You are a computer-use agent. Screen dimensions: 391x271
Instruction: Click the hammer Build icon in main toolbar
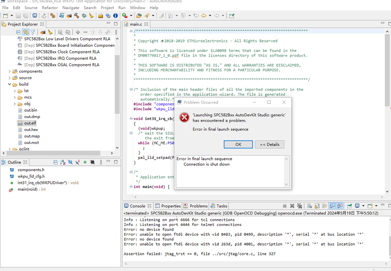tap(77, 16)
